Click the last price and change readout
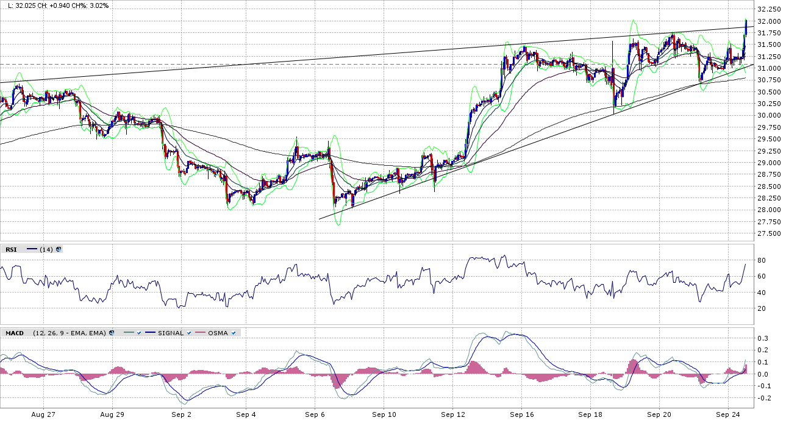786x423 pixels. coord(55,5)
